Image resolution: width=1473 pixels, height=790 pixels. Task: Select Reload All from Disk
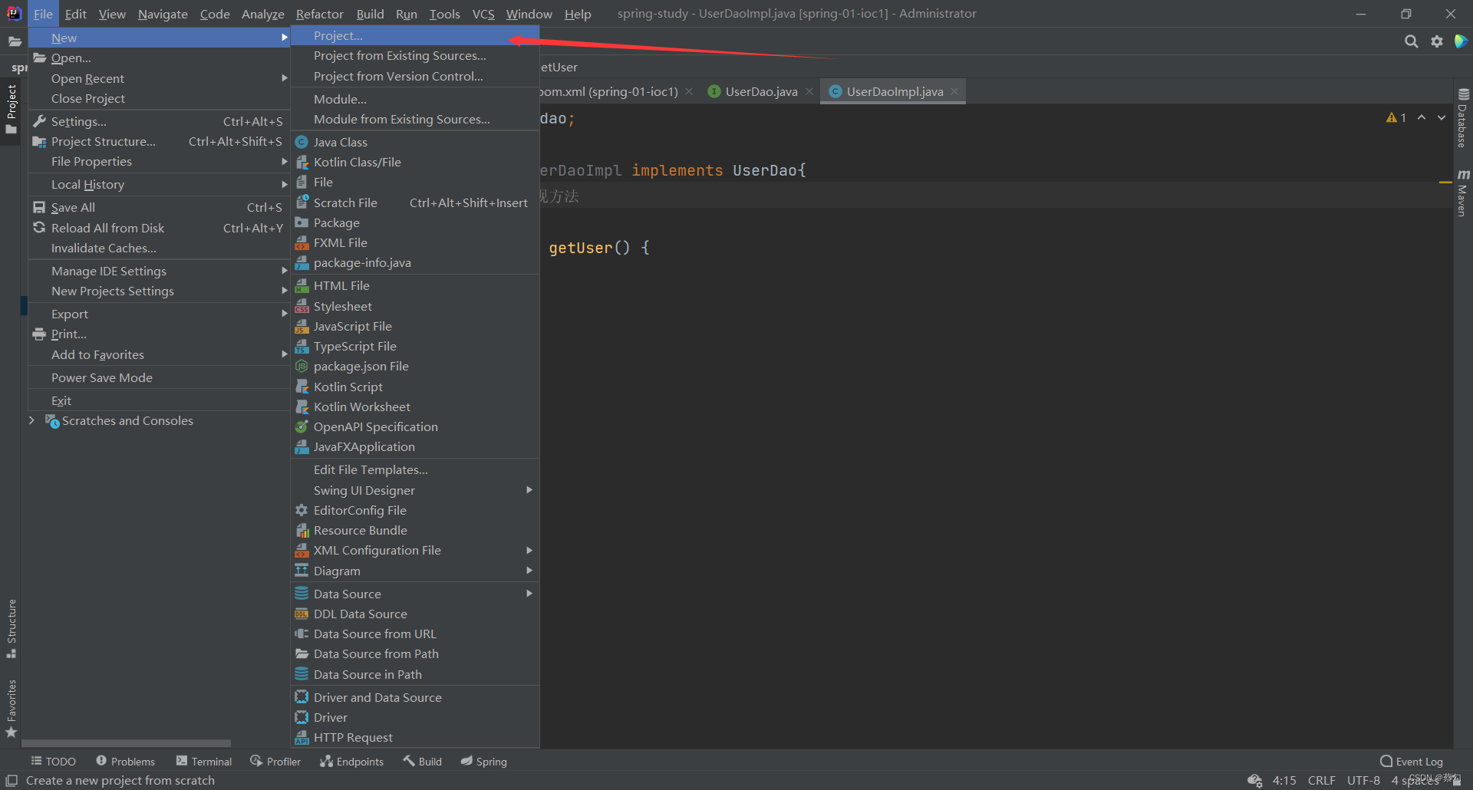159,228
